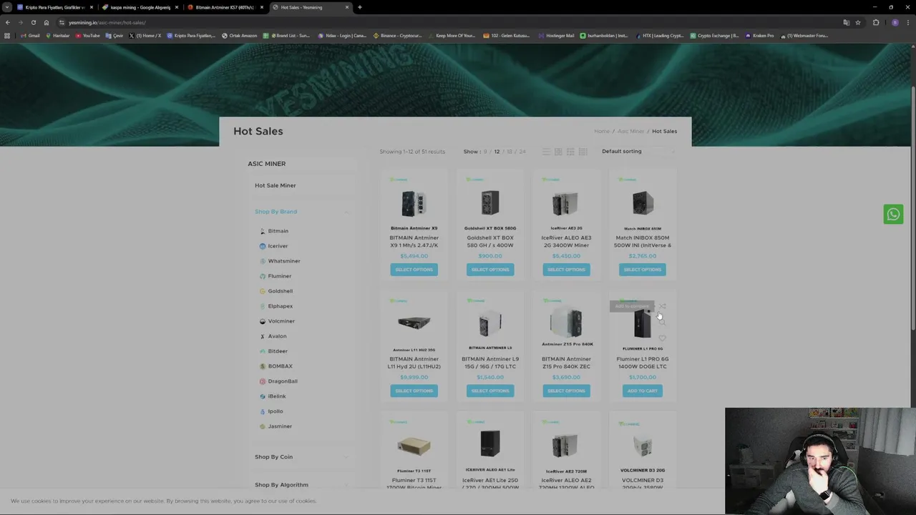Open the Gmail bookmark
The height and width of the screenshot is (515, 916).
tap(30, 36)
